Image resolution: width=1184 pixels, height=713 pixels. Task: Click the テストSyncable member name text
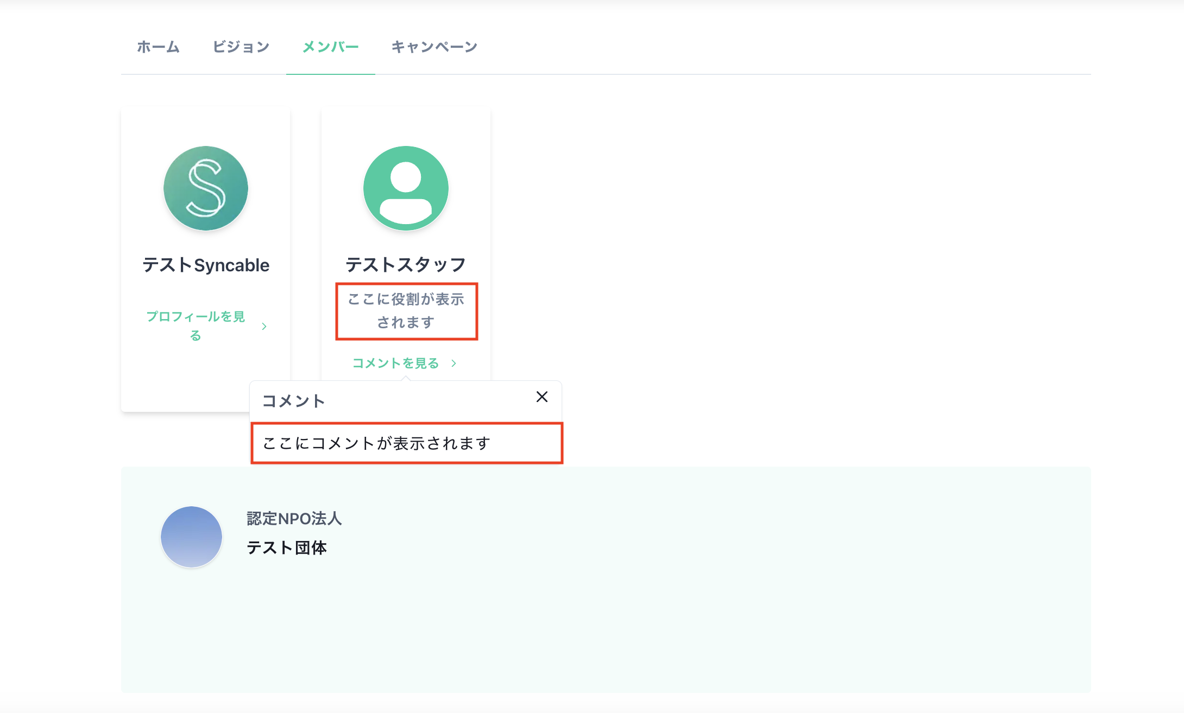point(205,265)
